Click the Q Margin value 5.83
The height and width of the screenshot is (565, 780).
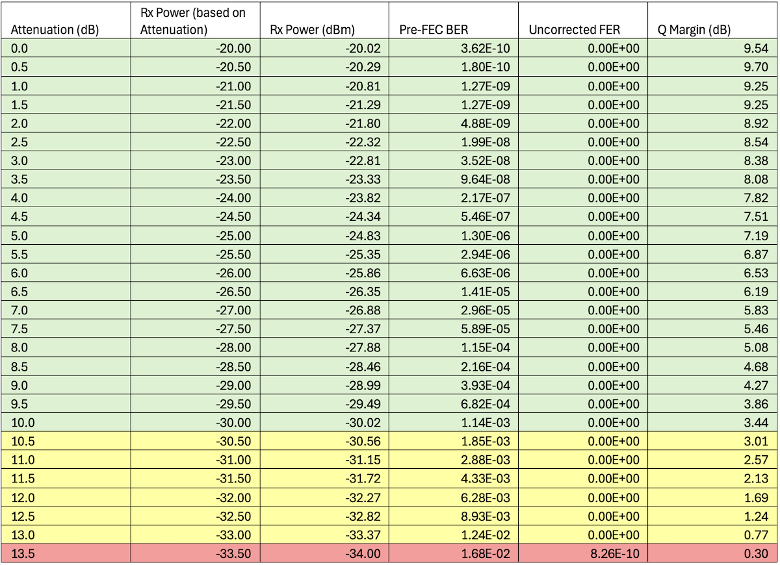tap(712, 310)
